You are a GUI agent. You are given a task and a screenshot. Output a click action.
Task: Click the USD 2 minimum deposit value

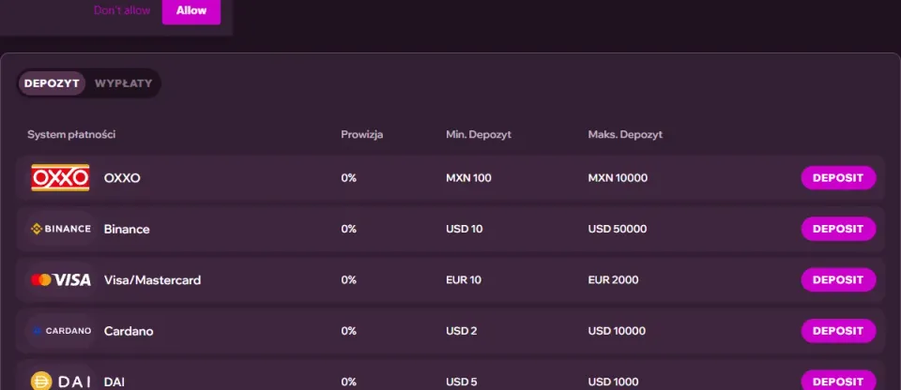[462, 331]
